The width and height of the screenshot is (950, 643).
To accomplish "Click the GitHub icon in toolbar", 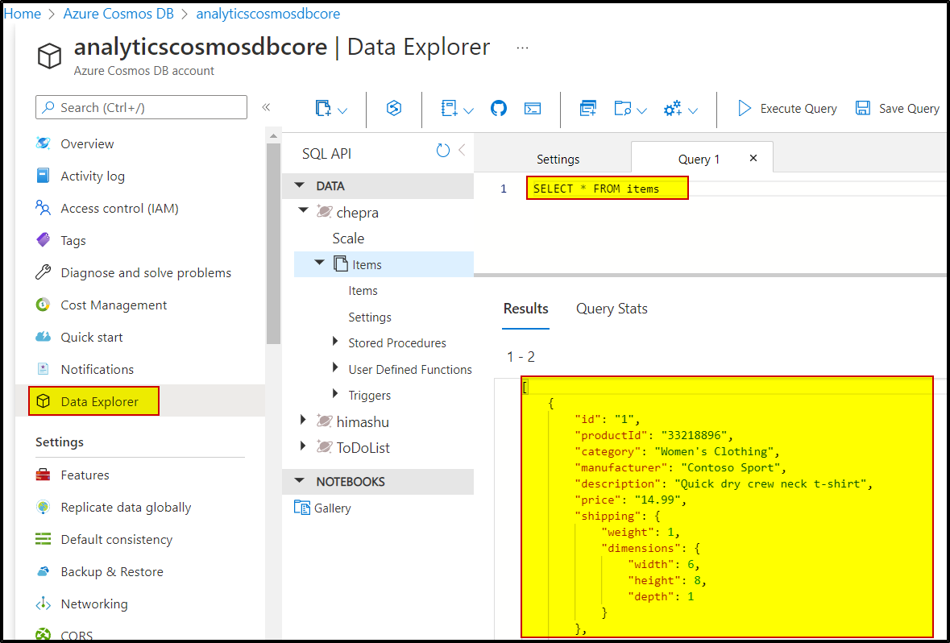I will point(499,109).
